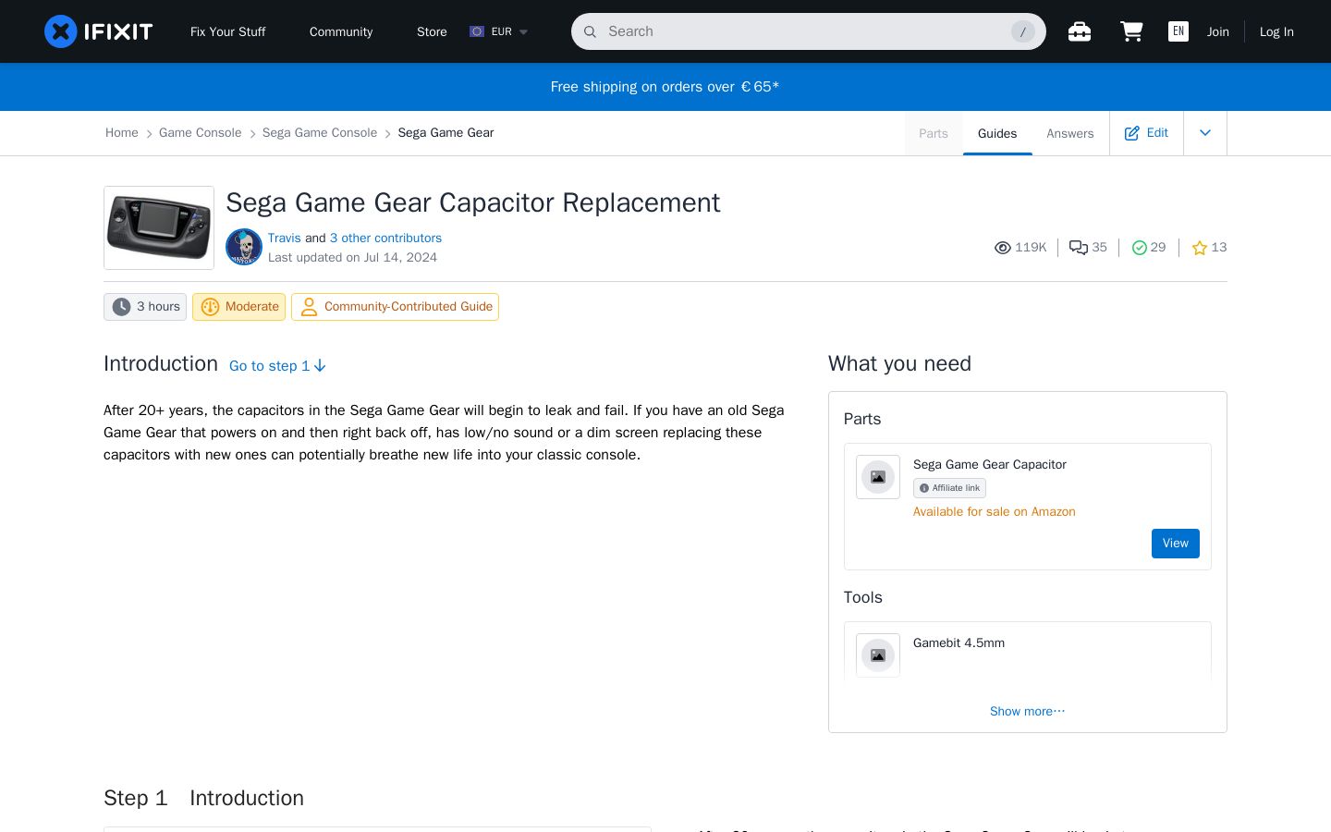Open the toolbox workbench icon

coord(1080,31)
